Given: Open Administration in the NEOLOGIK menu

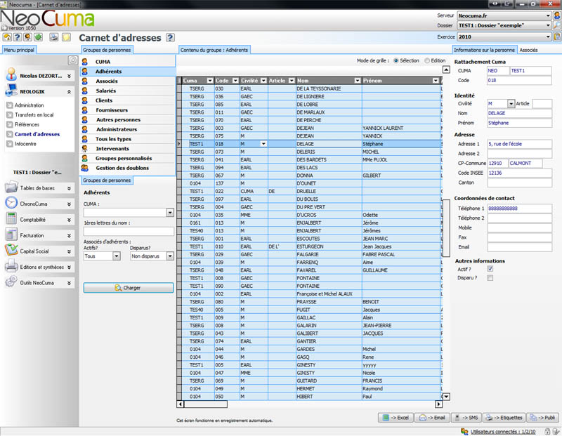Looking at the screenshot, I should [x=29, y=105].
